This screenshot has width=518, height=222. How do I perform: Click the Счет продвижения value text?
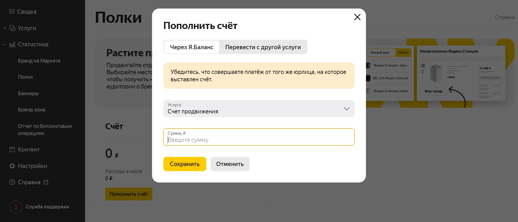click(193, 112)
